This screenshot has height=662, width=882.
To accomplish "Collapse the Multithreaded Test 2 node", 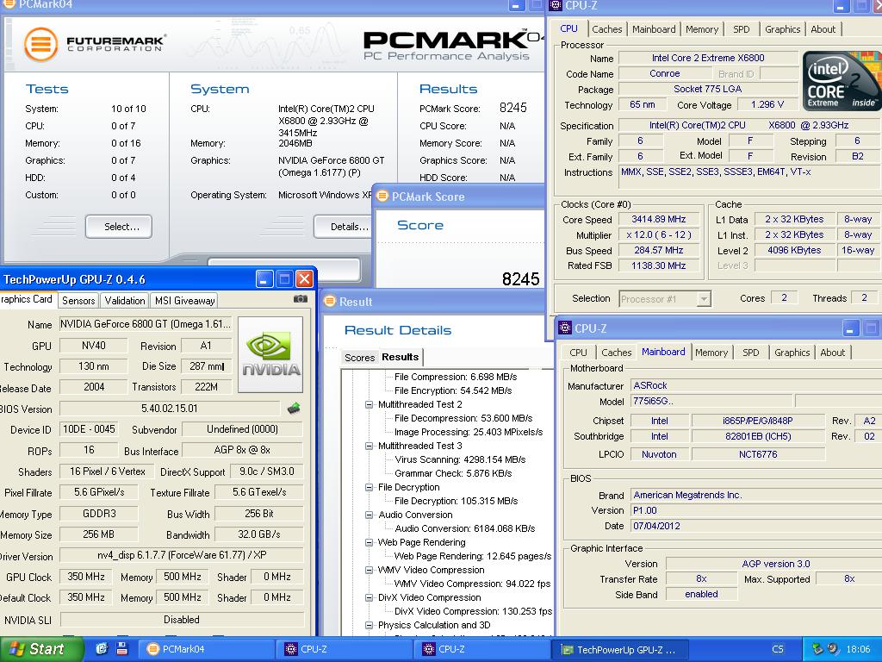I will pyautogui.click(x=369, y=404).
